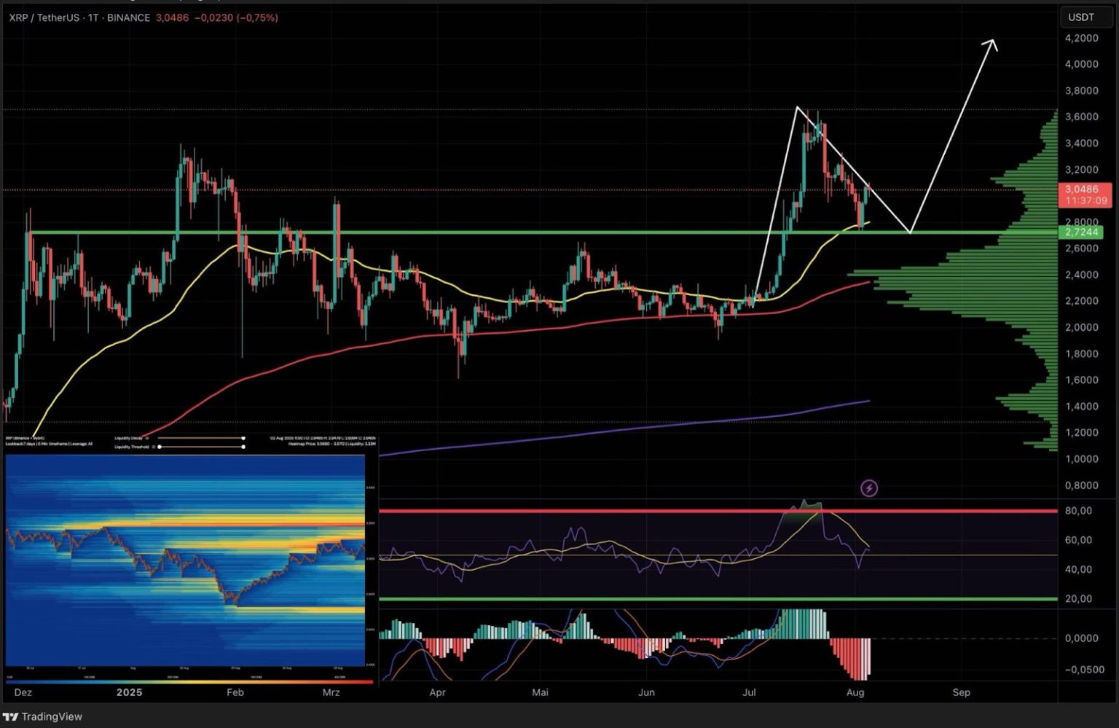Click the Liquidity Decay slider handle
The image size is (1119, 728).
click(243, 439)
